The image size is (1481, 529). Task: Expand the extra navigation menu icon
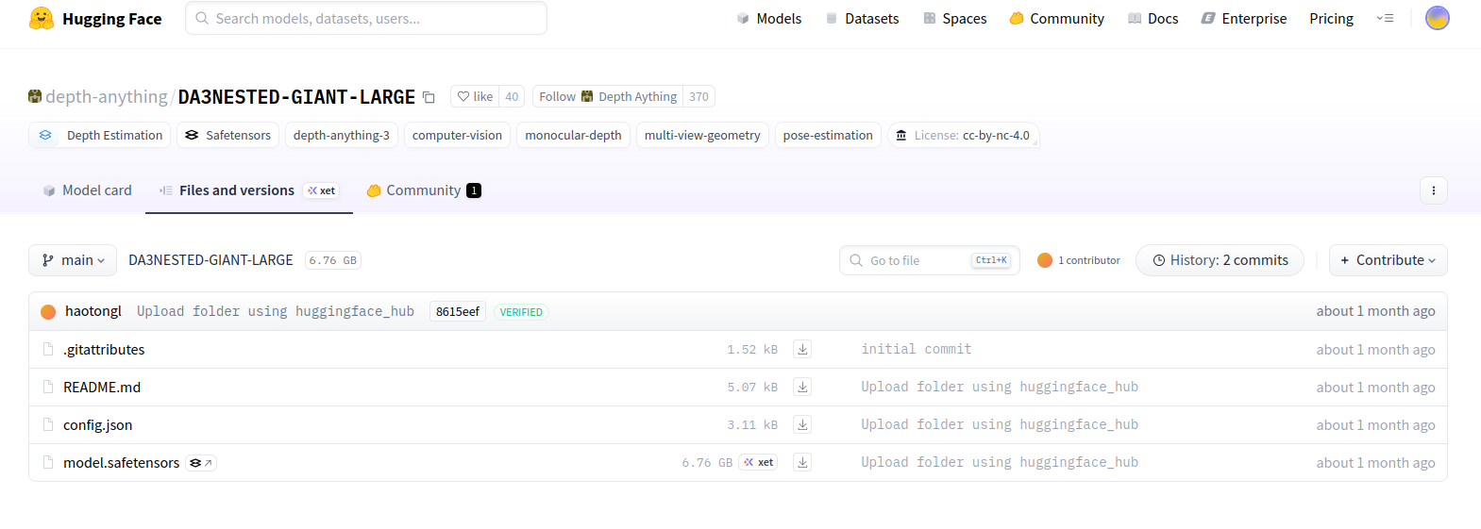pyautogui.click(x=1385, y=18)
